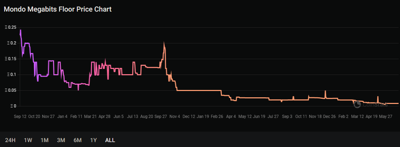Switch chart to 3M range

pyautogui.click(x=61, y=140)
